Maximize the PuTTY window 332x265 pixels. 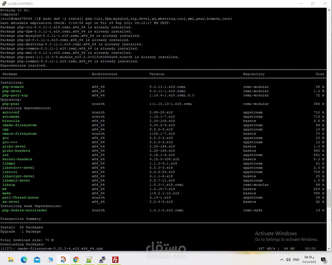tap(313, 3)
